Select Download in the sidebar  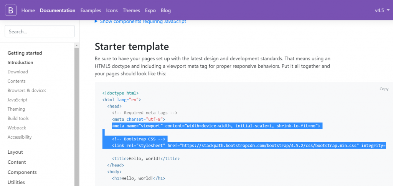pyautogui.click(x=18, y=72)
